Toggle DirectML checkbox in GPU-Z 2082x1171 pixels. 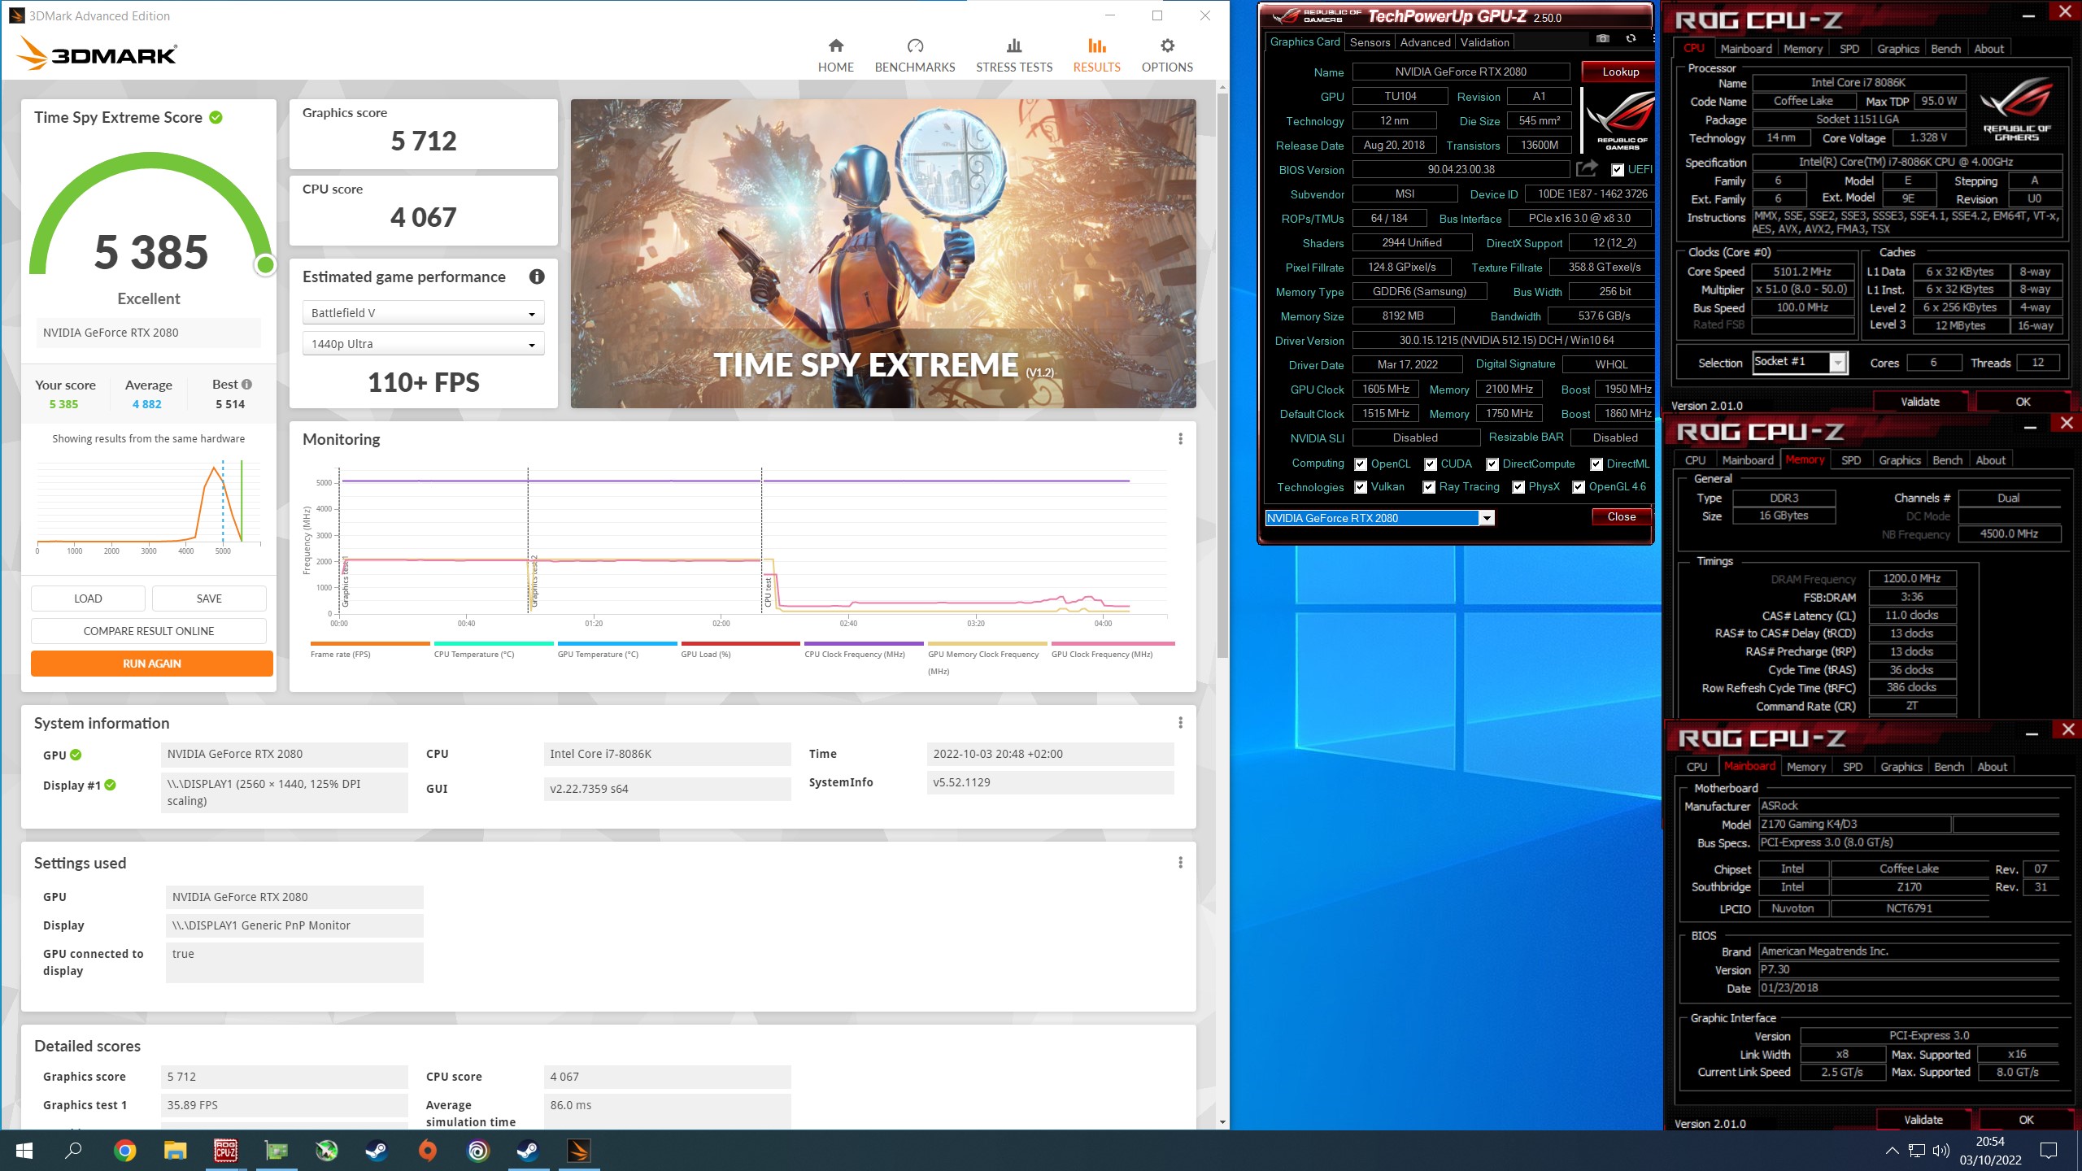(x=1596, y=464)
